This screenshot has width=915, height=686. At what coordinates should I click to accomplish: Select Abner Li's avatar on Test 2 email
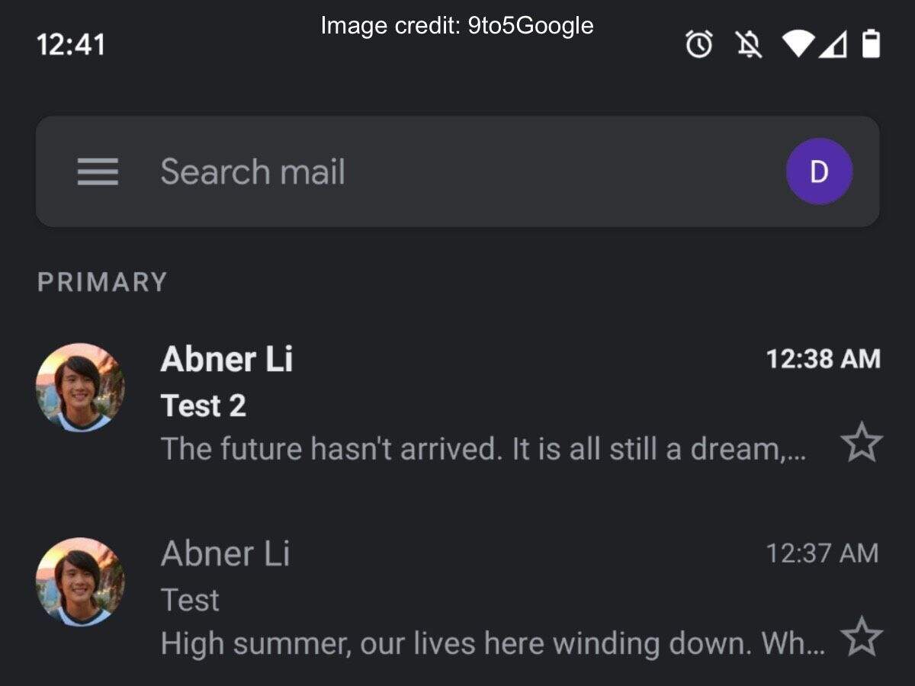click(x=80, y=387)
